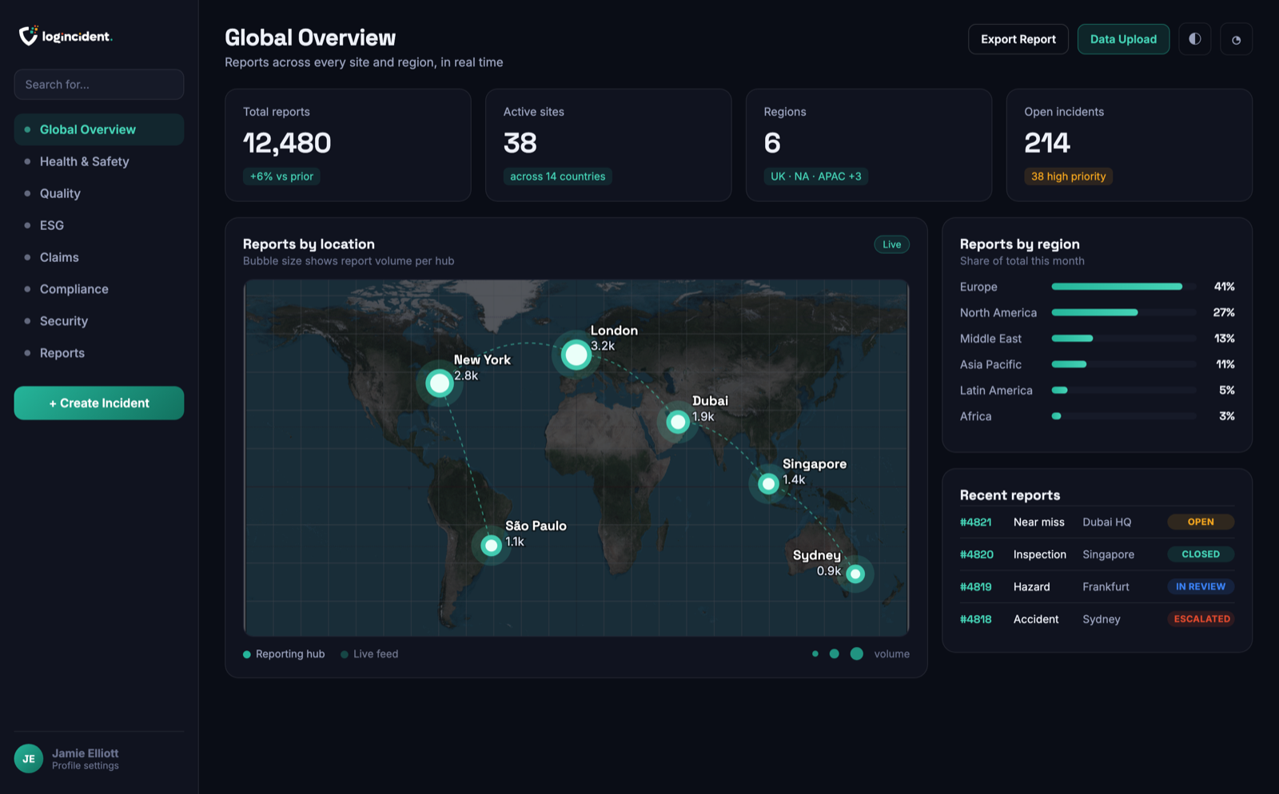
Task: Open report #4818
Action: pyautogui.click(x=975, y=619)
